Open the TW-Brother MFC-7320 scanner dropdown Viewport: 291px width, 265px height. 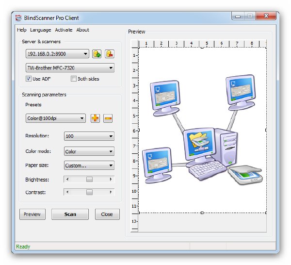pos(70,68)
